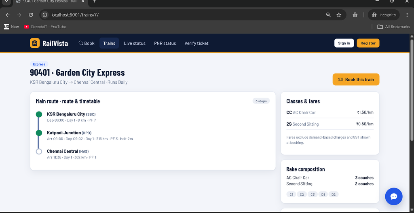Open the tab search dropdown arrow
The image size is (414, 213).
[6, 2]
